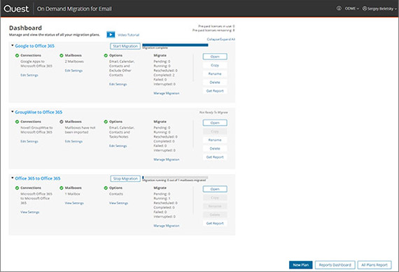Screen dimensions: 399x272
Task: Click Mailboxes green check in Office 365 plan
Action: click(62, 188)
